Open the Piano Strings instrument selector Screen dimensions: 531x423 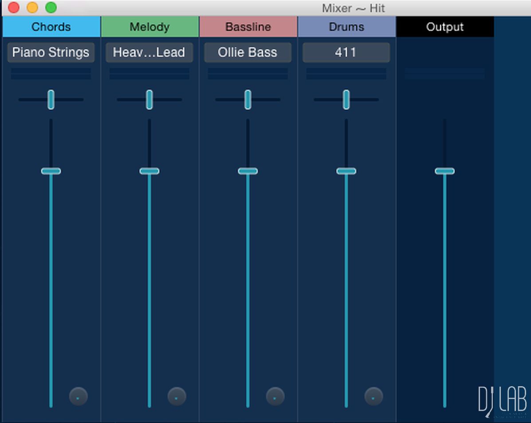point(51,52)
